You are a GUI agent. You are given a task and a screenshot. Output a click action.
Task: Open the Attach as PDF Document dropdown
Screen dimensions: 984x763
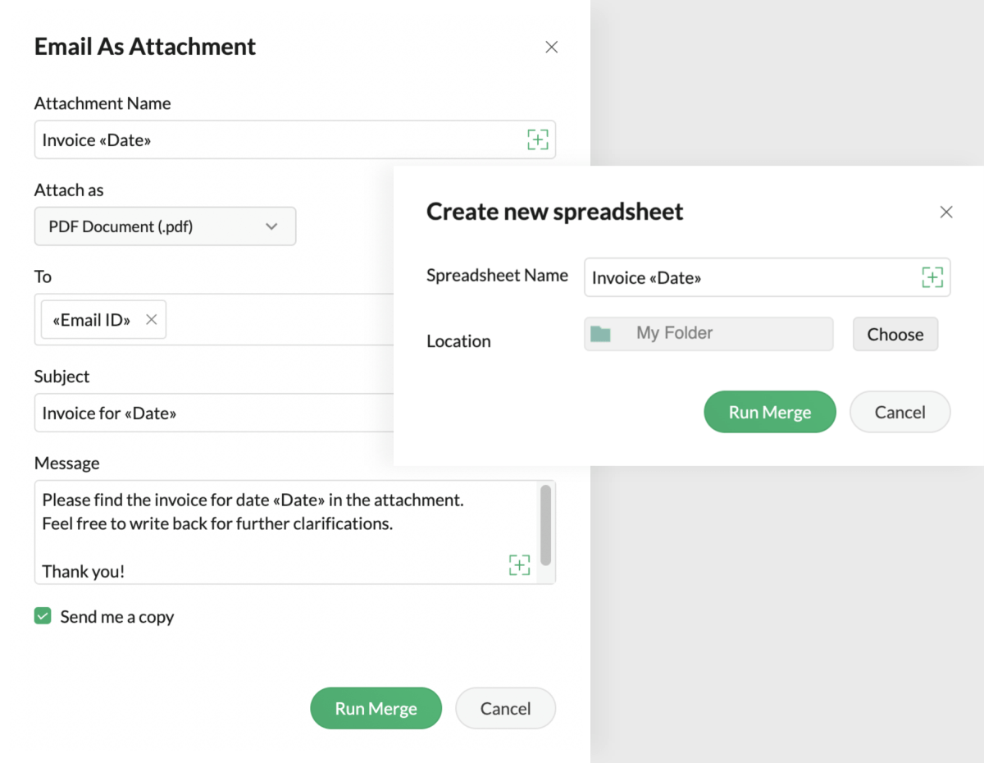[x=165, y=226]
